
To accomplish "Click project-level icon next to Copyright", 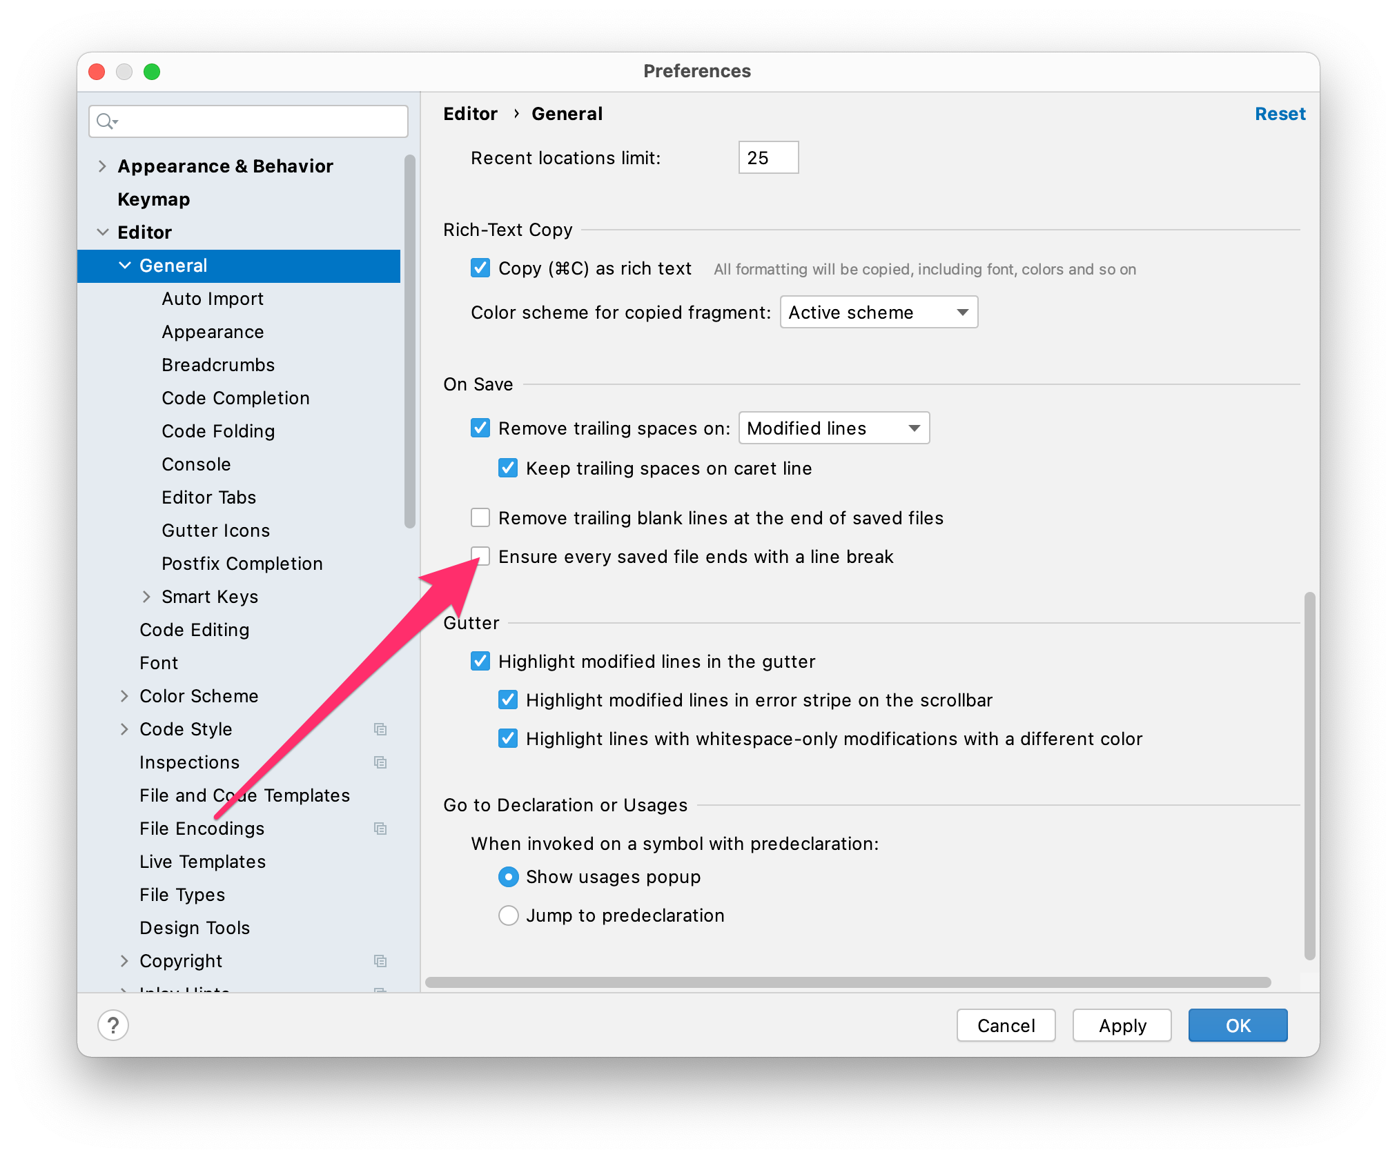I will click(380, 961).
